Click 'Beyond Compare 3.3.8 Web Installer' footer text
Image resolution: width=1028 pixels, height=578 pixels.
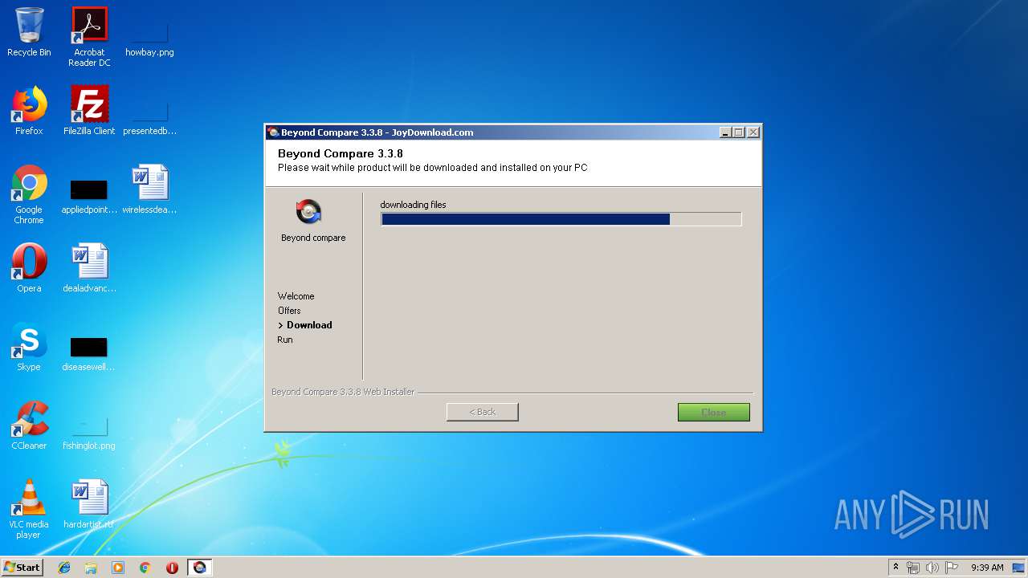(x=343, y=392)
